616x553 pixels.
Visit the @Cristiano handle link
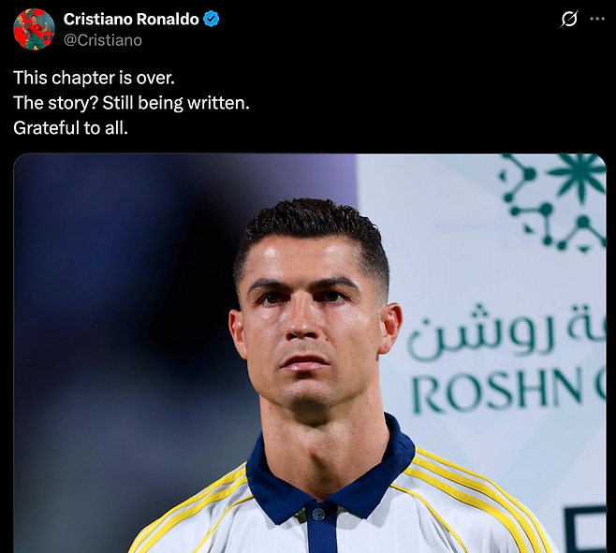point(103,40)
